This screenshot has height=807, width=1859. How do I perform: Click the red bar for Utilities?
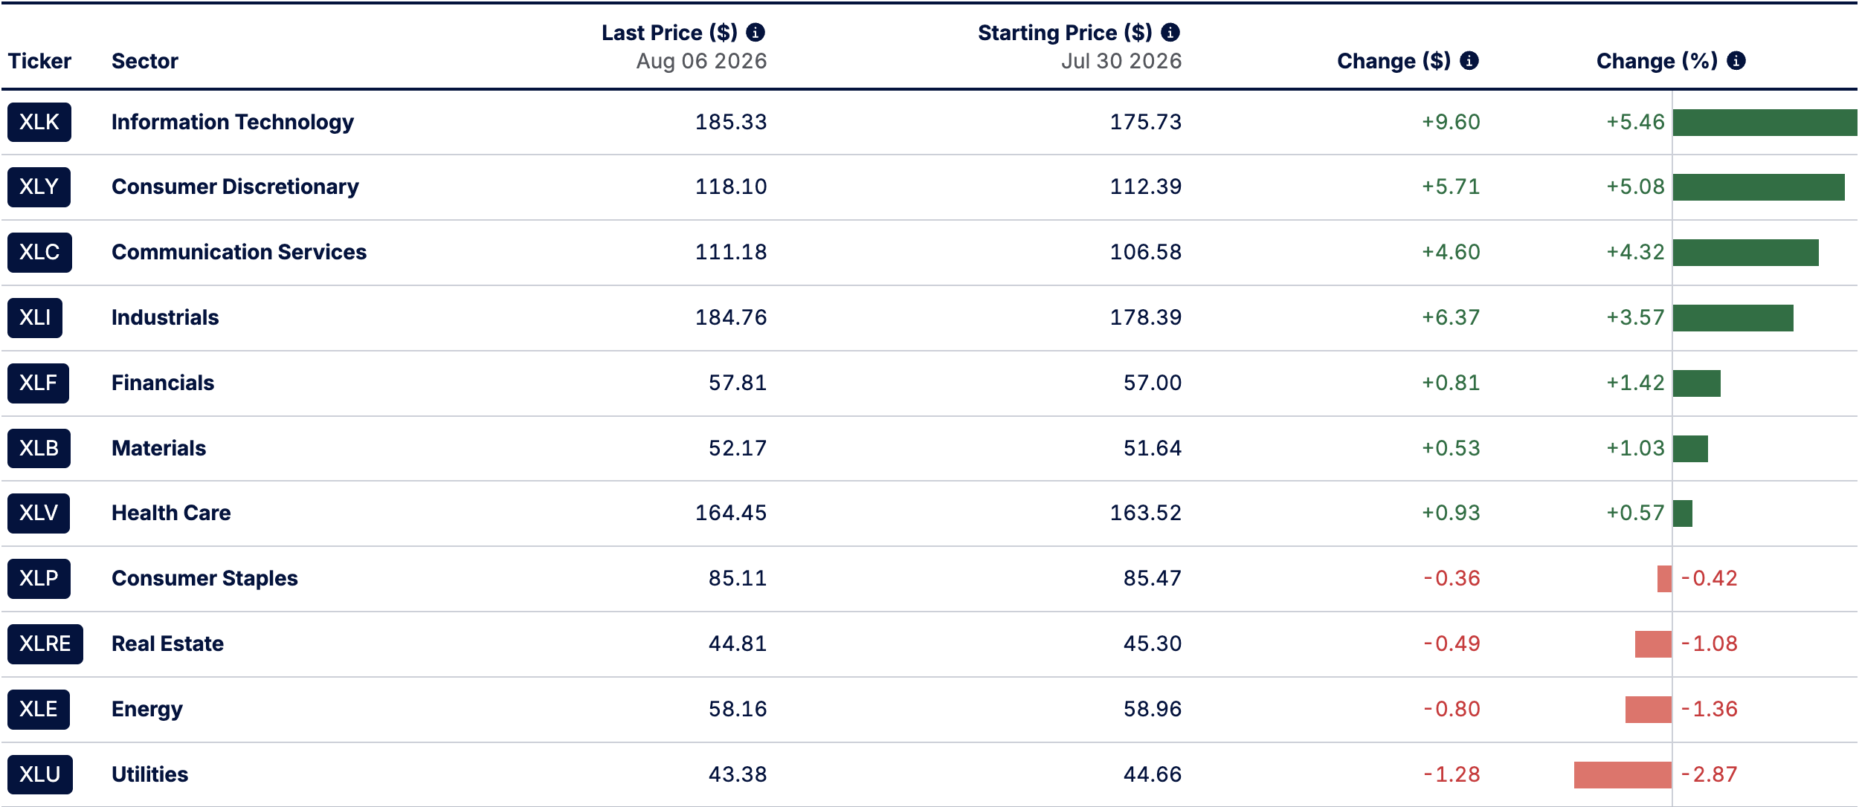point(1623,774)
